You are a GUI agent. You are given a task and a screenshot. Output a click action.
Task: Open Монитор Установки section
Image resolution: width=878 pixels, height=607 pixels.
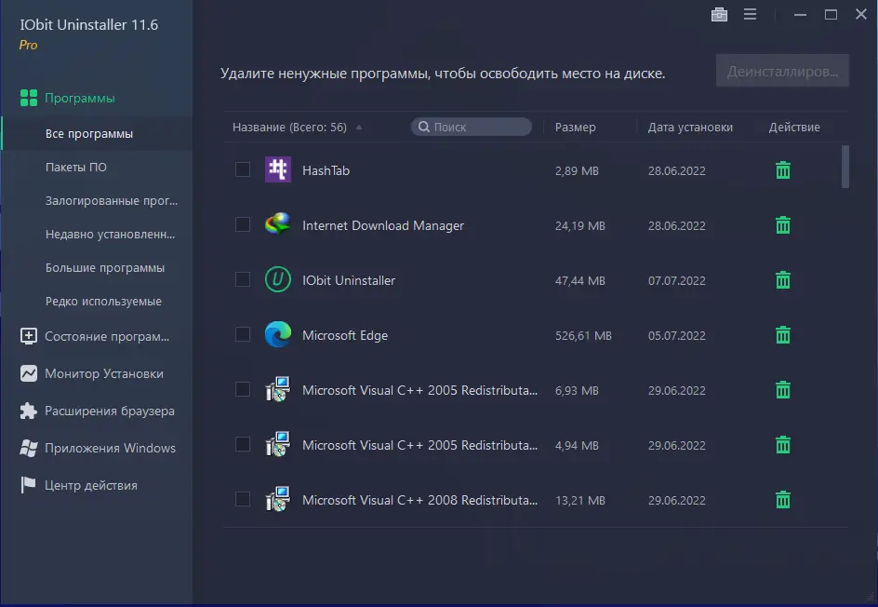coord(103,373)
